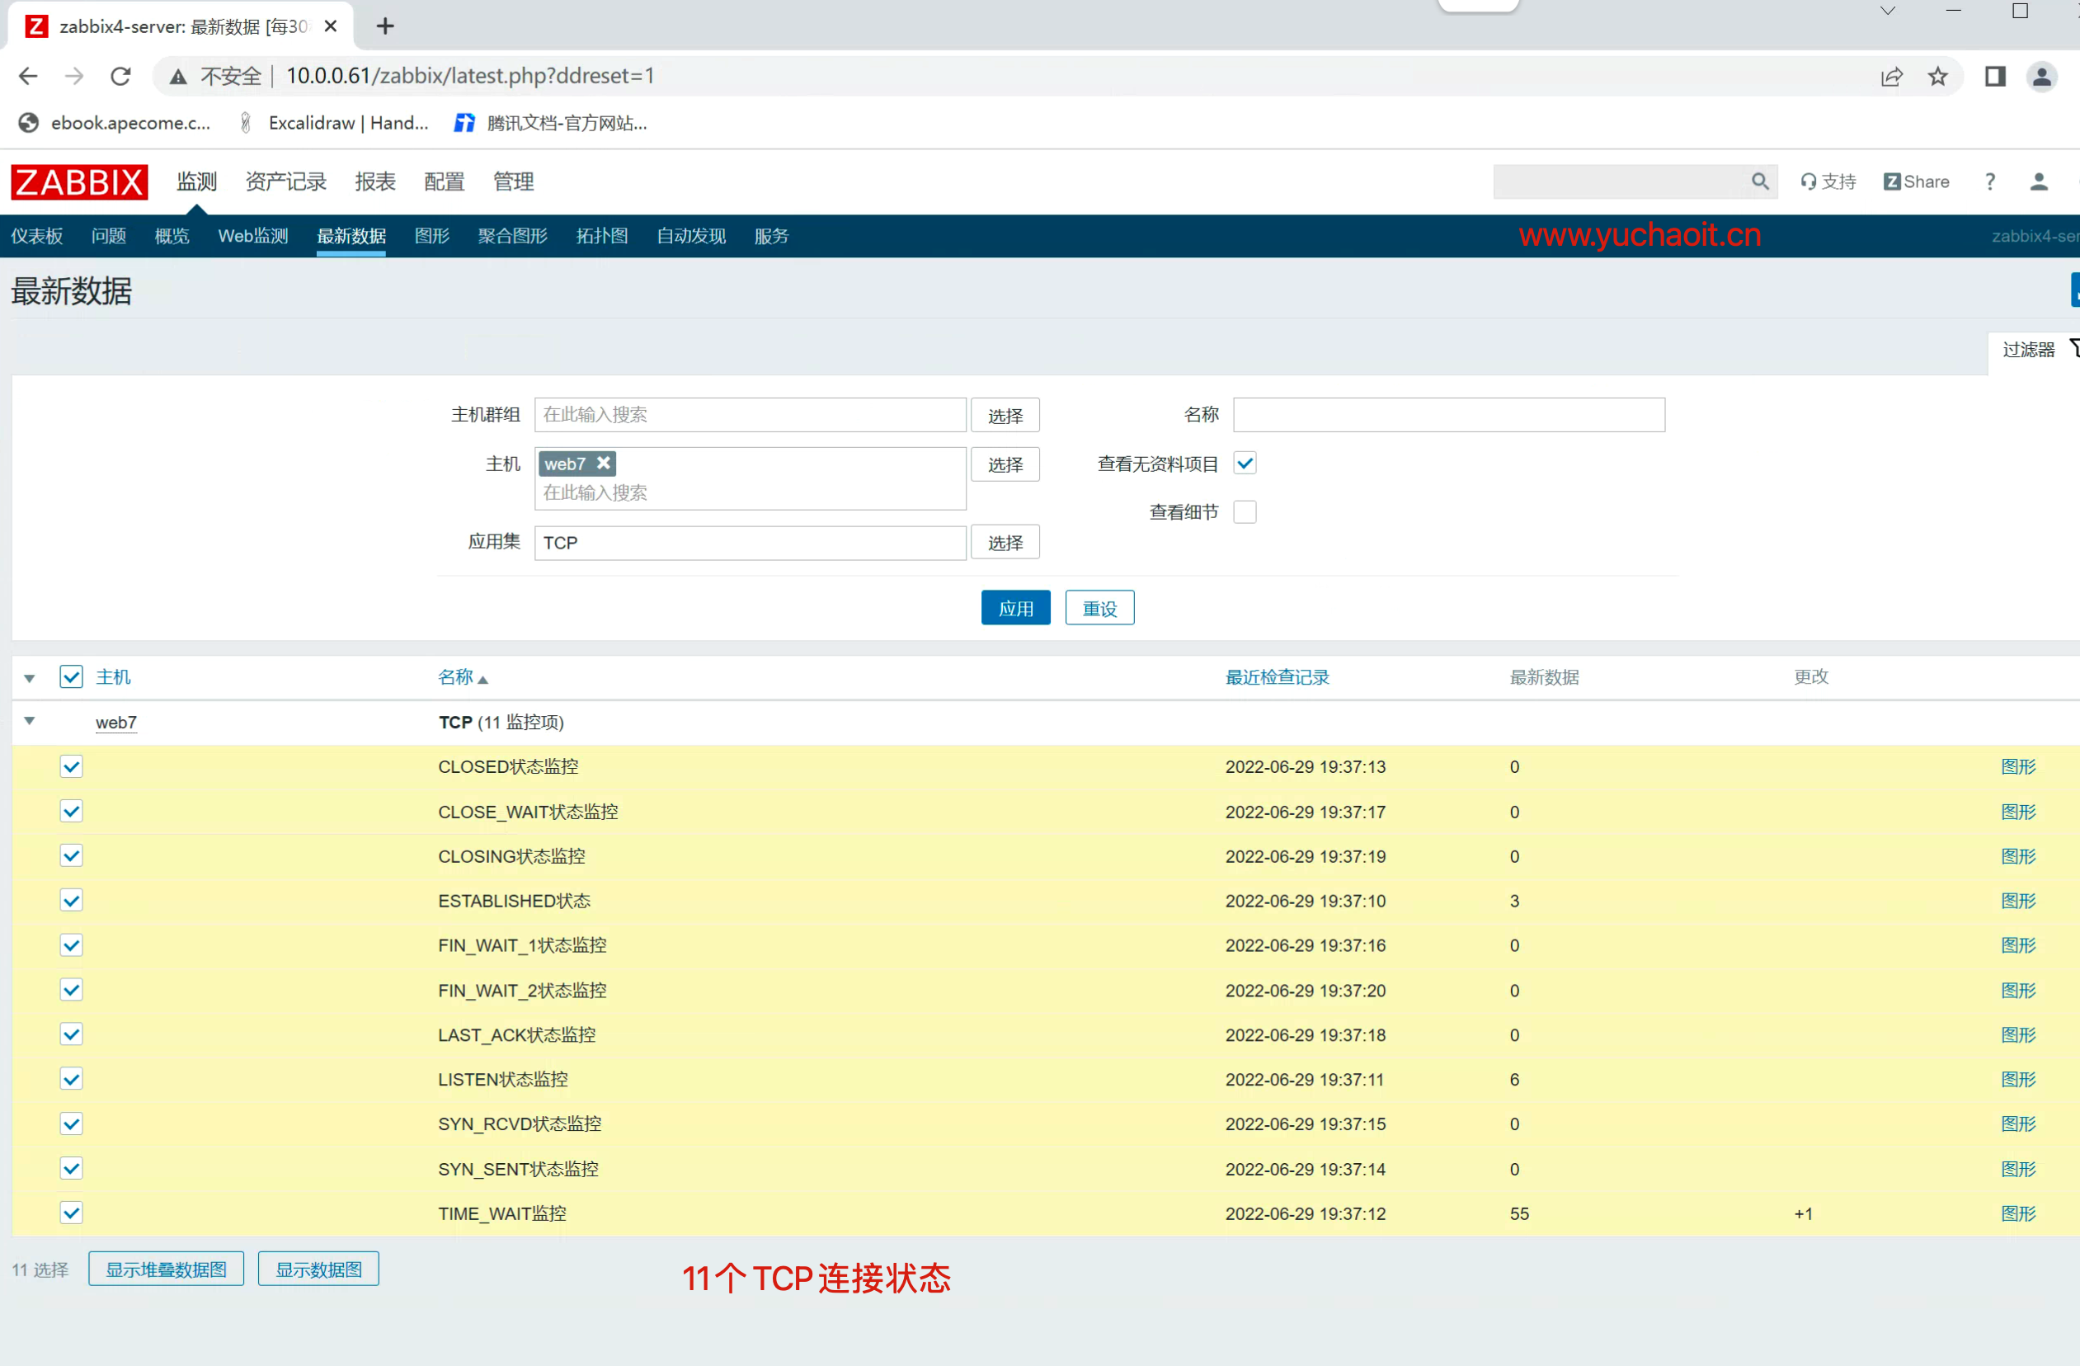Screen dimensions: 2080x1366
Task: Uncheck 查看无资料项目 checkbox
Action: pyautogui.click(x=1245, y=464)
